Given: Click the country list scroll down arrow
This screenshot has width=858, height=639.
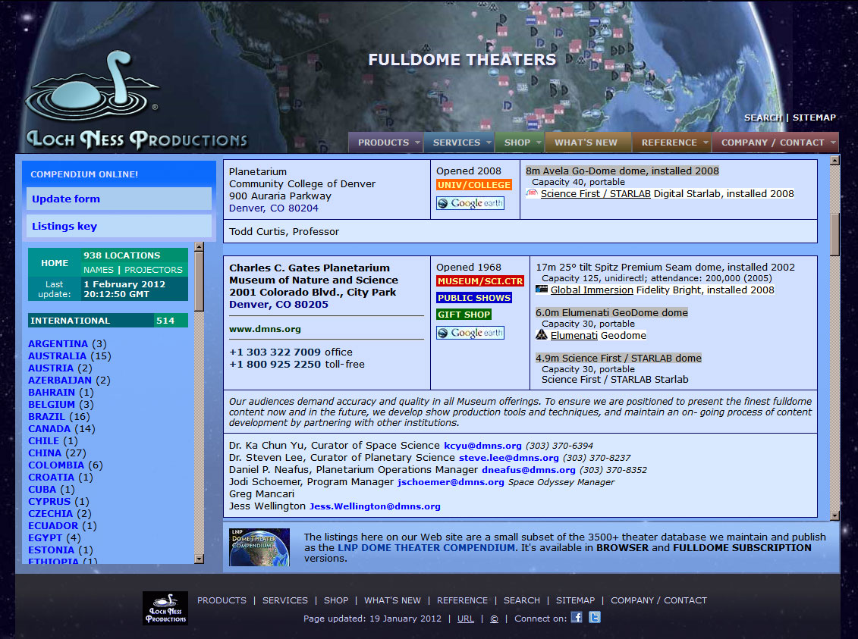Looking at the screenshot, I should coord(200,559).
